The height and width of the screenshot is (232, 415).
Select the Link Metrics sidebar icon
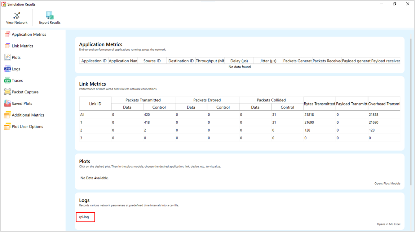coord(7,46)
